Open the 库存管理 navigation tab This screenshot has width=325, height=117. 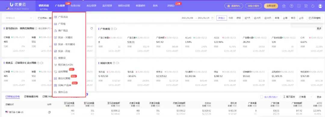click(x=91, y=6)
